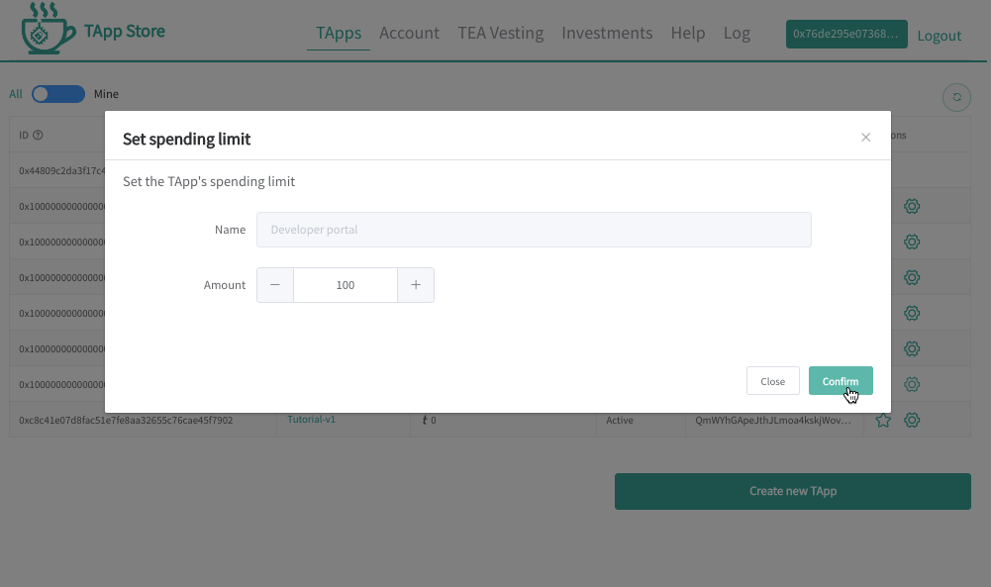Click the Logout link
The width and height of the screenshot is (991, 587).
[939, 36]
